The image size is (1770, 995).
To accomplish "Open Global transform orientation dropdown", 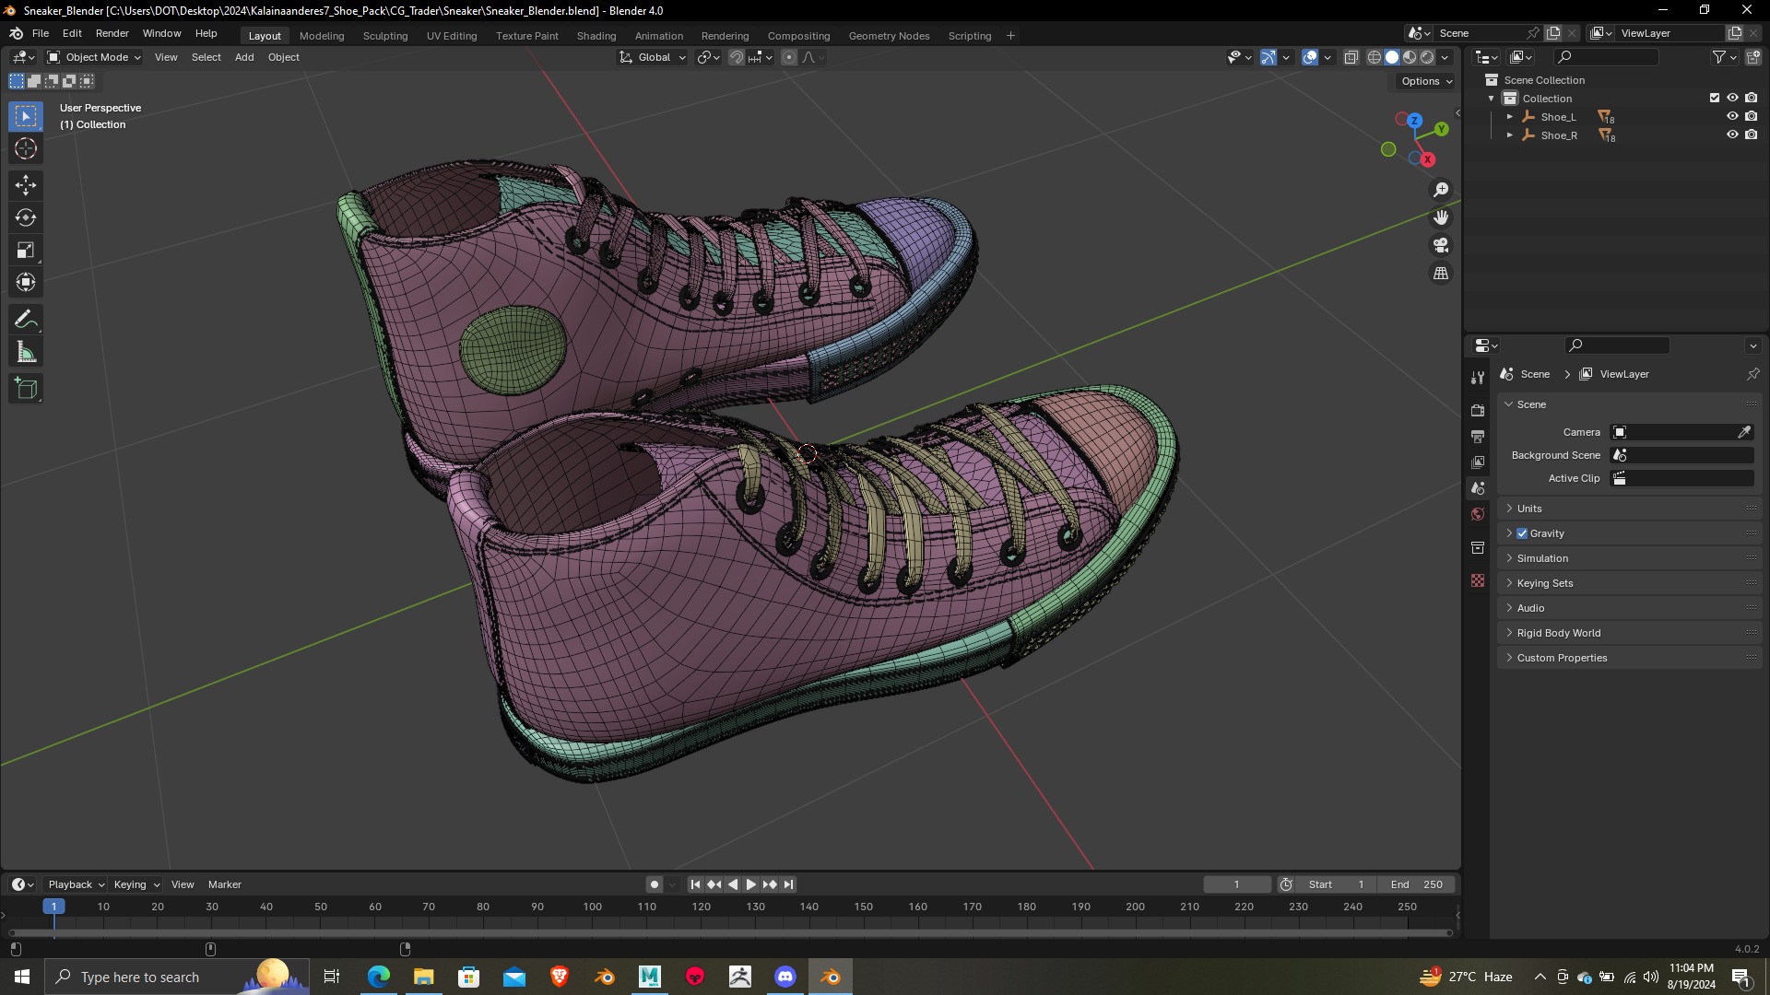I will [x=653, y=57].
